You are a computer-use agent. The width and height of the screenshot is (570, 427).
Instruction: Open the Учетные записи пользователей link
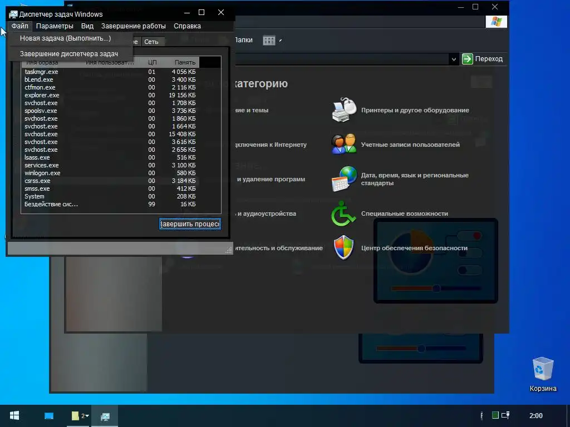pos(410,145)
